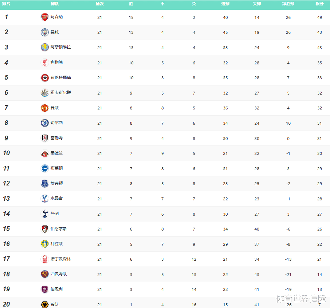Open the 西汉姆联 team link
This screenshot has height=308, width=330.
[59, 274]
